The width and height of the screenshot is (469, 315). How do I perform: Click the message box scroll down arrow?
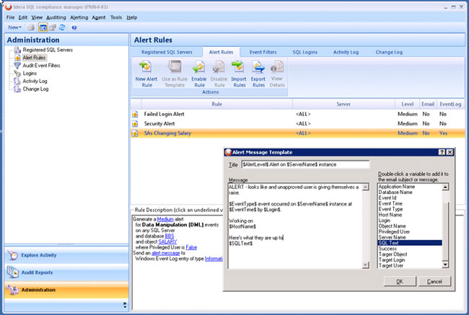tap(365, 265)
